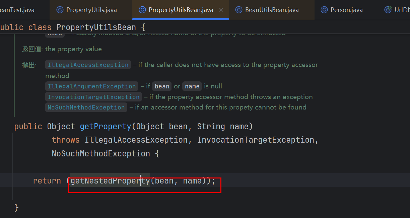Click the class icon on Person.java tab
Viewport: 410px width, 218px height.
click(324, 10)
